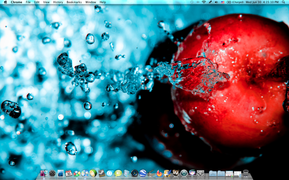This screenshot has width=289, height=180.
Task: Open the Mail stamp icon
Action: click(60, 173)
